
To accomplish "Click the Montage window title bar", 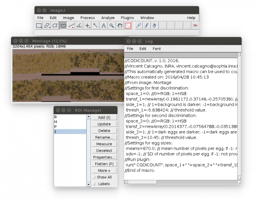I will point(68,41).
